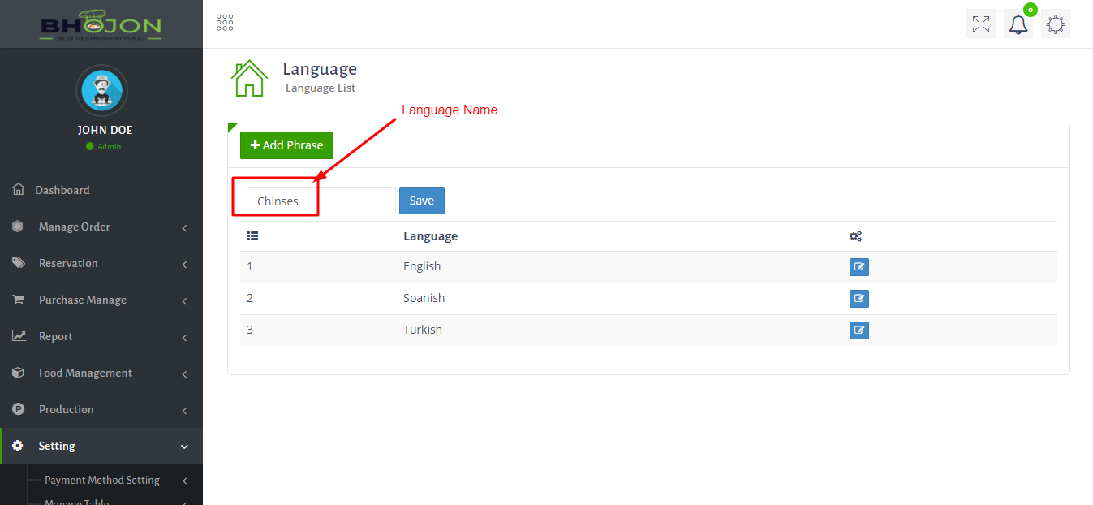
Task: Click the list icon in the table header column
Action: [252, 235]
